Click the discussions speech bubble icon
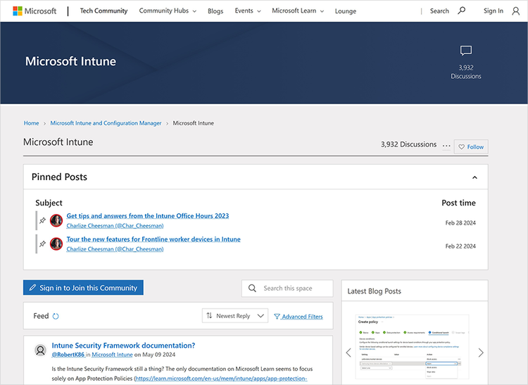This screenshot has width=528, height=385. click(466, 51)
